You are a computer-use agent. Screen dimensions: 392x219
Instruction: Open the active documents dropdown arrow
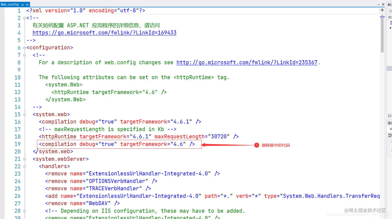point(379,5)
